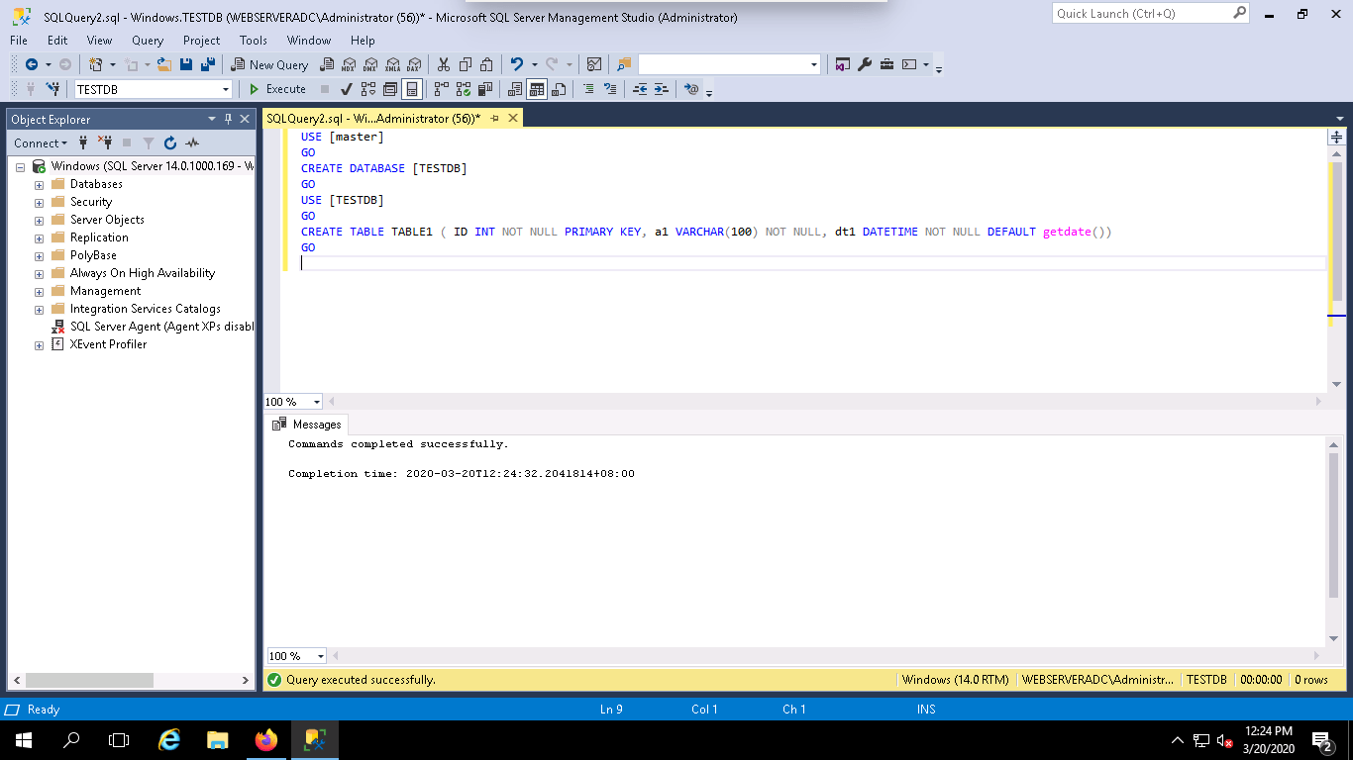
Task: Open the Query menu
Action: click(147, 41)
